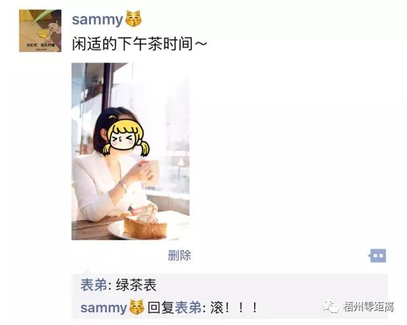Screen dimensions: 407x325
Task: Click the 表弟 name after 回复
Action: 188,308
